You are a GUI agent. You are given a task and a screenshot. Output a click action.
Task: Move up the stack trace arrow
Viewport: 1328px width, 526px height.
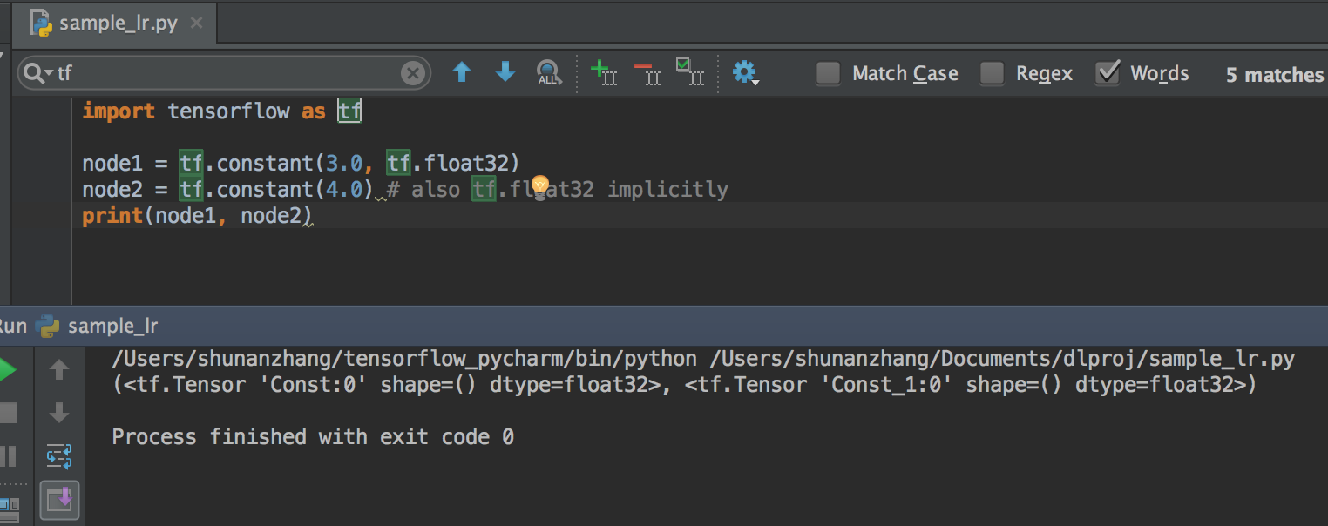[59, 370]
